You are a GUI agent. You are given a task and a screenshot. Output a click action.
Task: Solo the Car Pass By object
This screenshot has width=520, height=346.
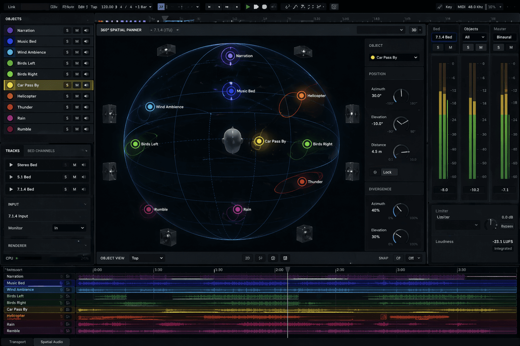[x=67, y=85]
